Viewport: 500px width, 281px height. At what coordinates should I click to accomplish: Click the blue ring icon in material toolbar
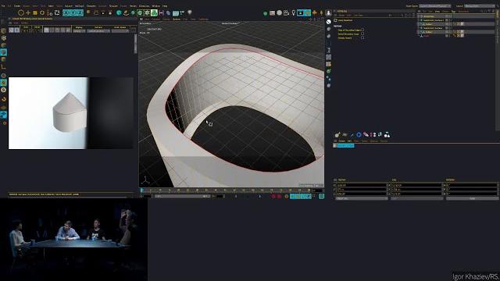(359, 135)
